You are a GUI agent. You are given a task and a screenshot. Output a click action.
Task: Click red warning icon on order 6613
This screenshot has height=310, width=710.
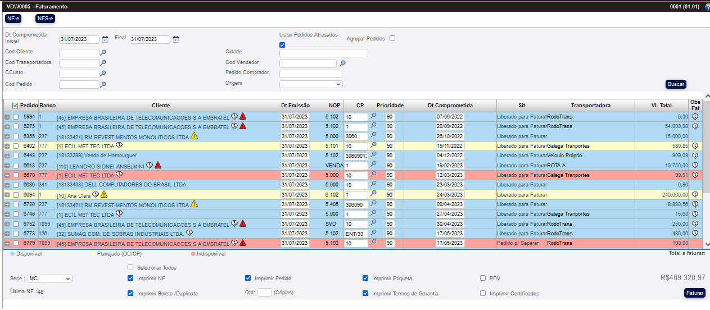158,166
